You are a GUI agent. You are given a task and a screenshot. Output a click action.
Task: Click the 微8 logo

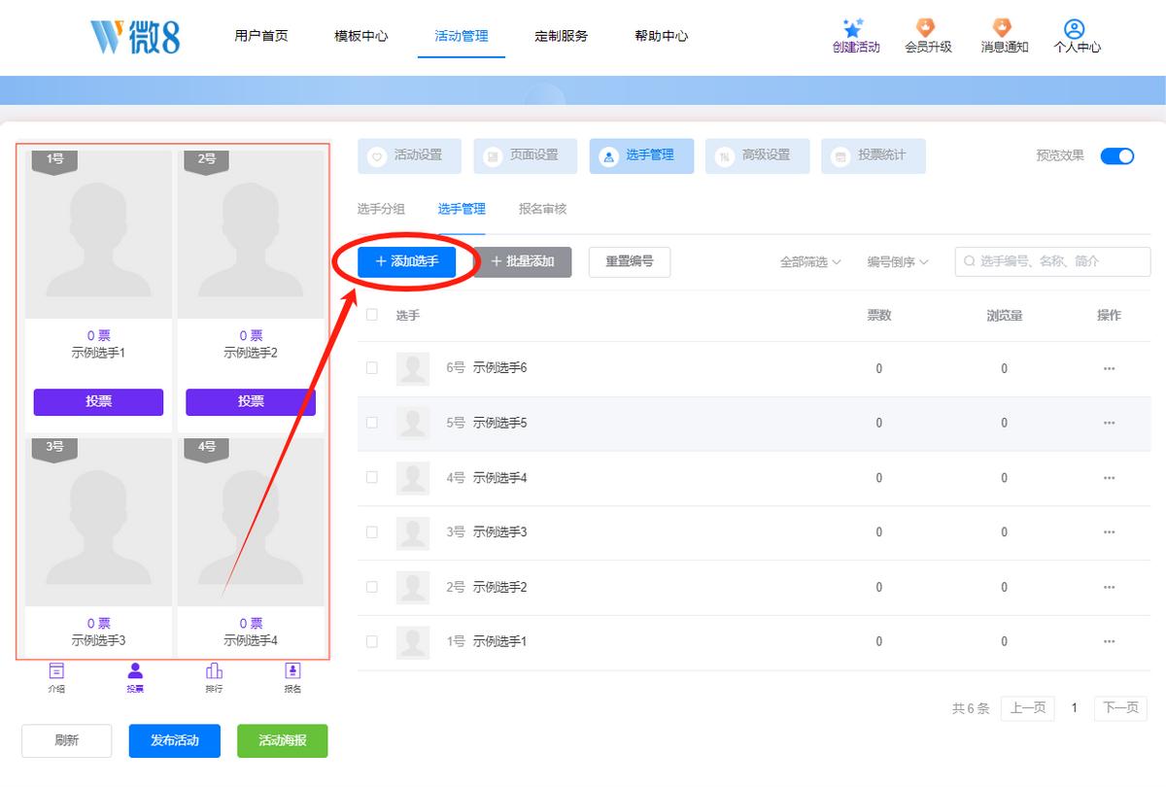[135, 36]
